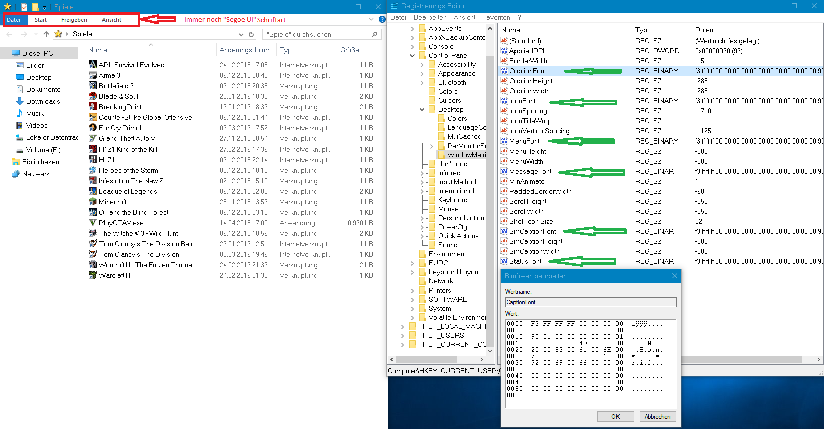This screenshot has height=429, width=824.
Task: Click the Explorer help question mark icon
Action: coord(382,19)
